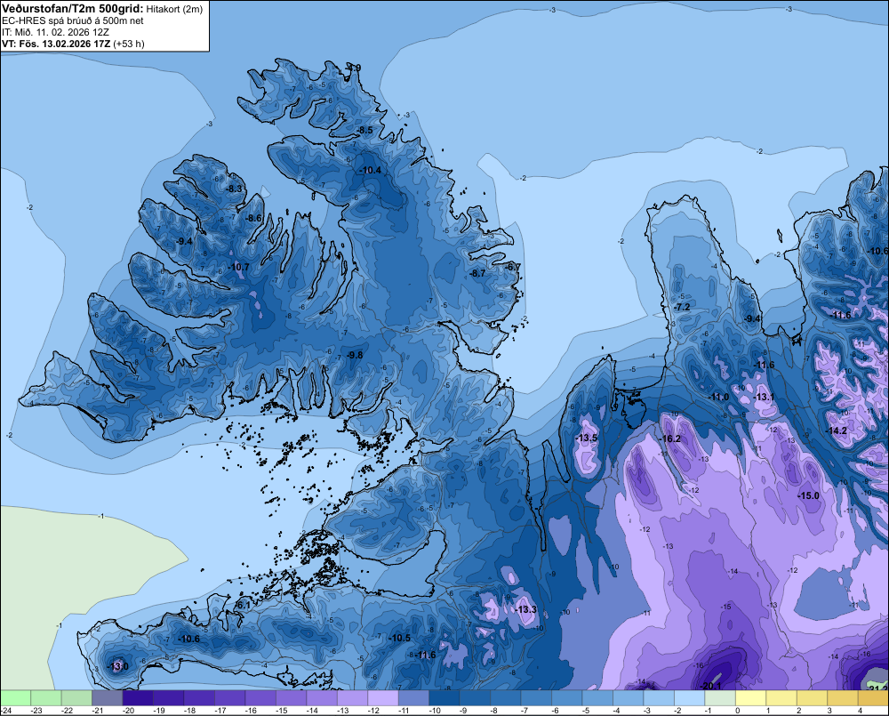Screen dimensions: 889x716
Task: Select the initialization time 'IT: Mið. 11. 02. 2026 12Z'
Action: point(55,32)
